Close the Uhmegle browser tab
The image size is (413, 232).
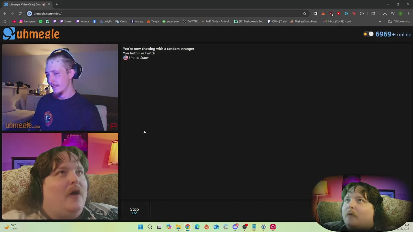click(49, 5)
